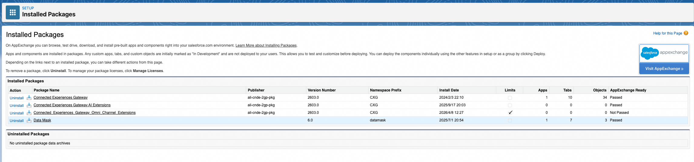Click download icon for Gateway AI Extensions
The width and height of the screenshot is (694, 162).
pos(29,105)
